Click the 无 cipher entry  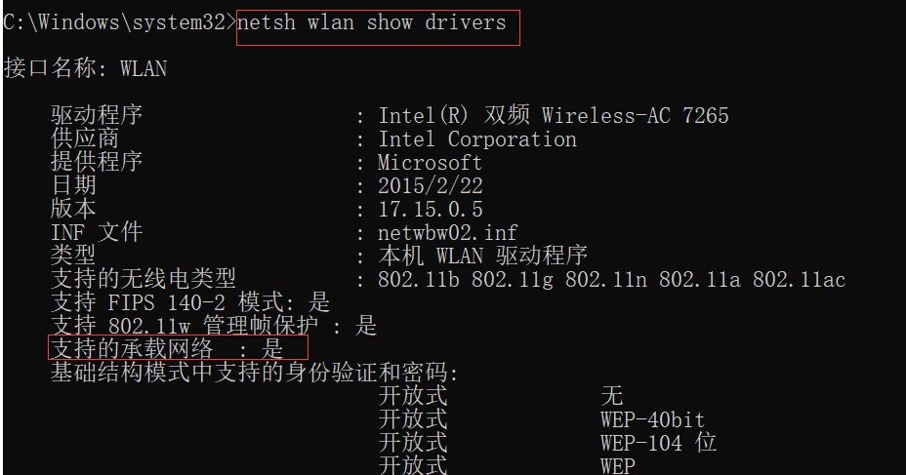(612, 396)
